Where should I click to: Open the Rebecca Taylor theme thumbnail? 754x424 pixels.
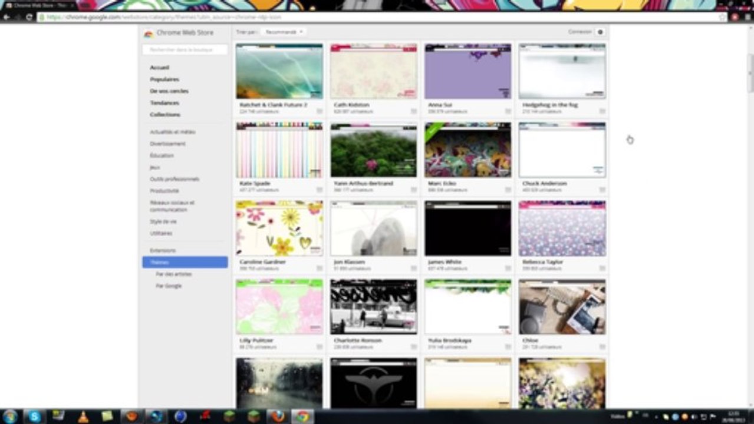[x=562, y=228]
